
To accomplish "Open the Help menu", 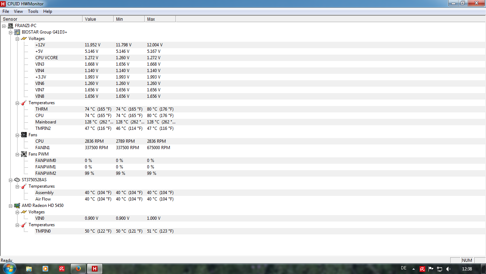I will (x=48, y=11).
